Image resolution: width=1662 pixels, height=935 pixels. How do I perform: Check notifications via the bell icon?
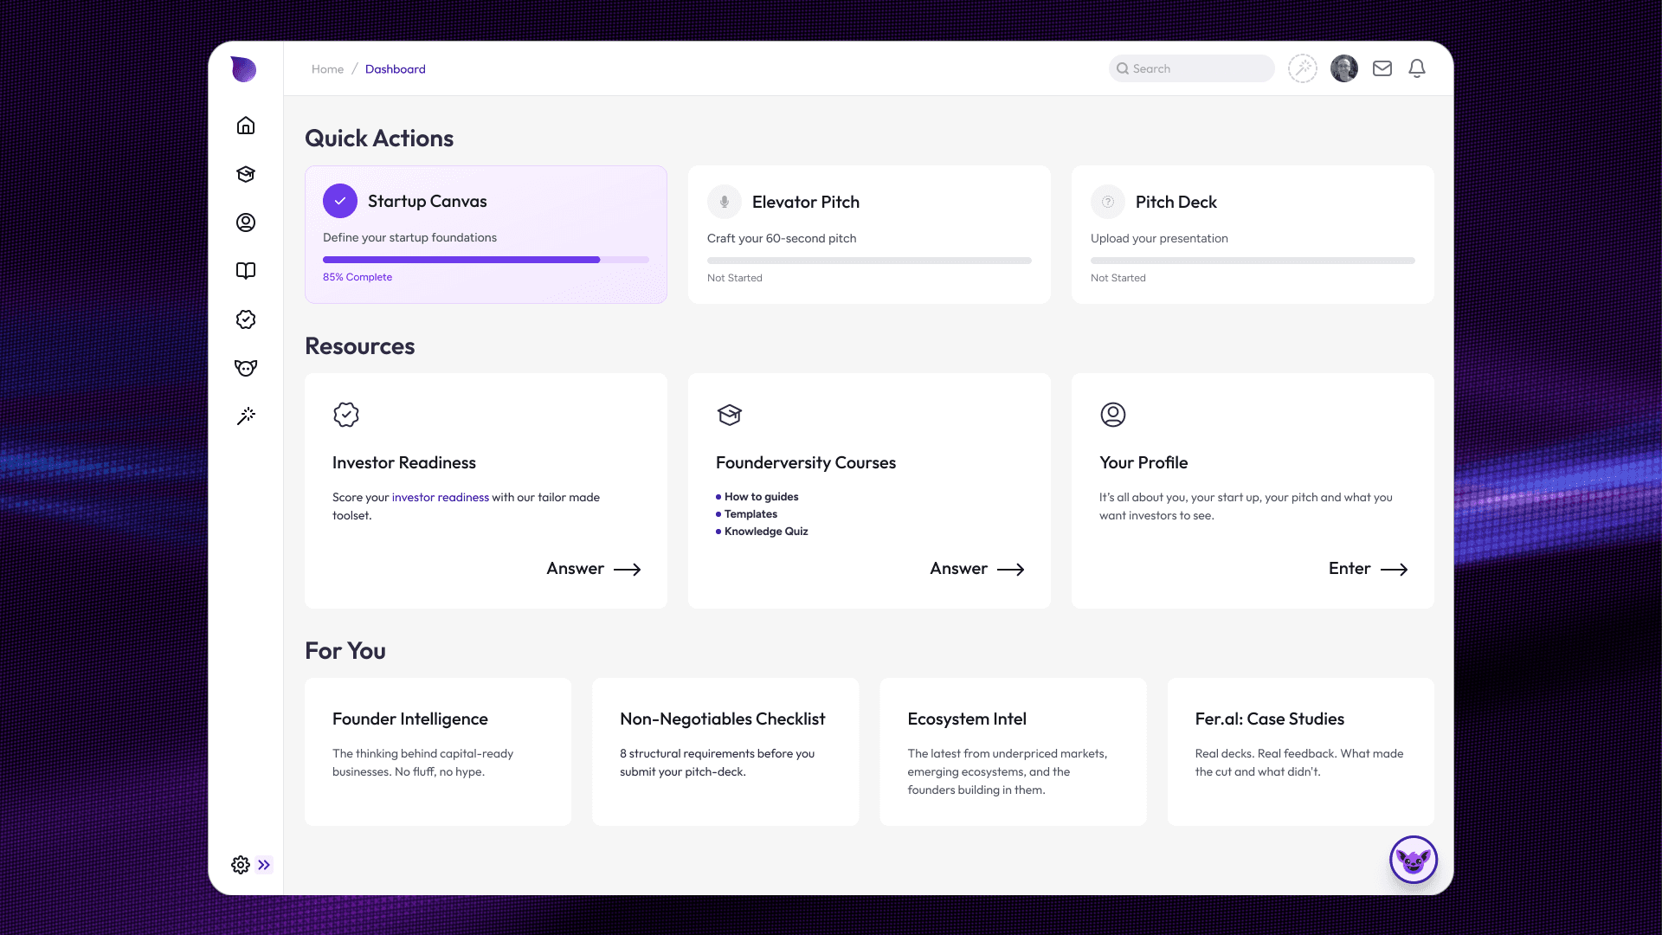(1417, 68)
